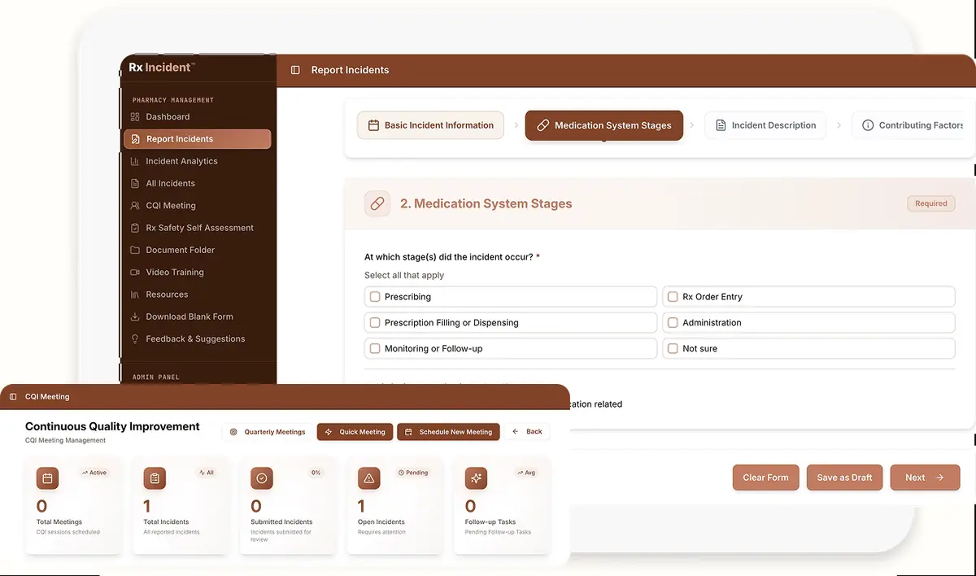Start a Quick Meeting in CQI window

pyautogui.click(x=355, y=432)
